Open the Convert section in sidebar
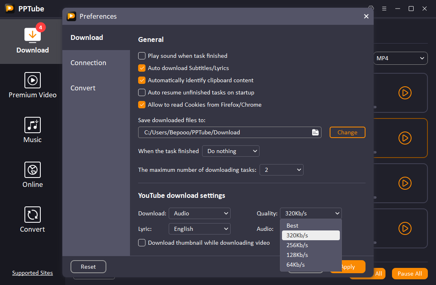Screen dimensions: 436x285 tap(32, 220)
